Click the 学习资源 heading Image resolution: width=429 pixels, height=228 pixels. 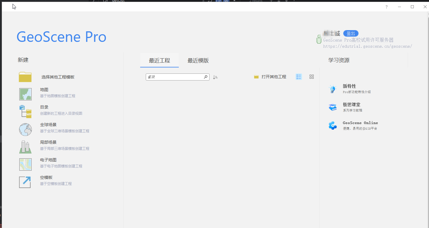tap(339, 60)
